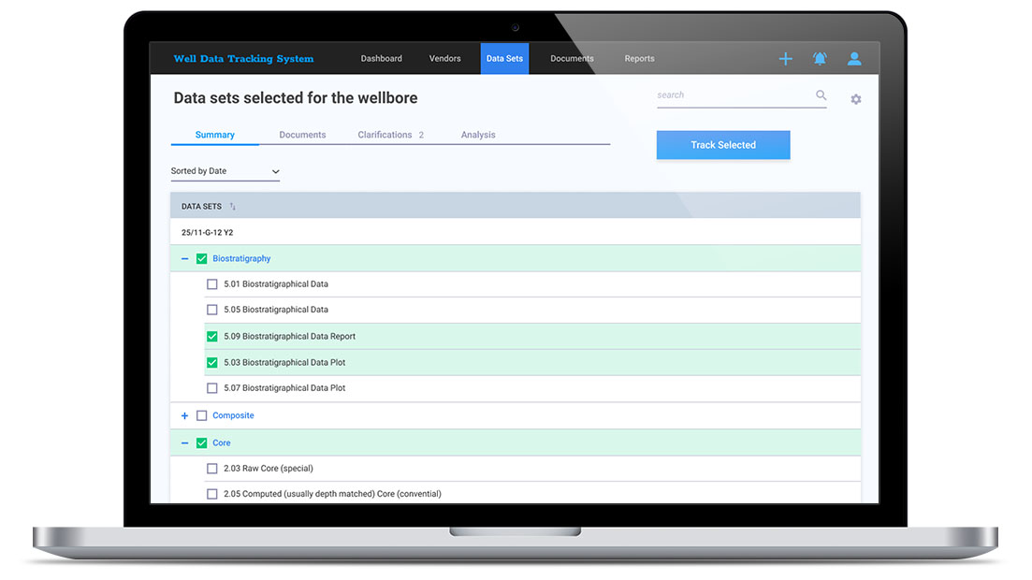
Task: Select the 5.05 Biostratigraphical Data label
Action: [x=276, y=310]
